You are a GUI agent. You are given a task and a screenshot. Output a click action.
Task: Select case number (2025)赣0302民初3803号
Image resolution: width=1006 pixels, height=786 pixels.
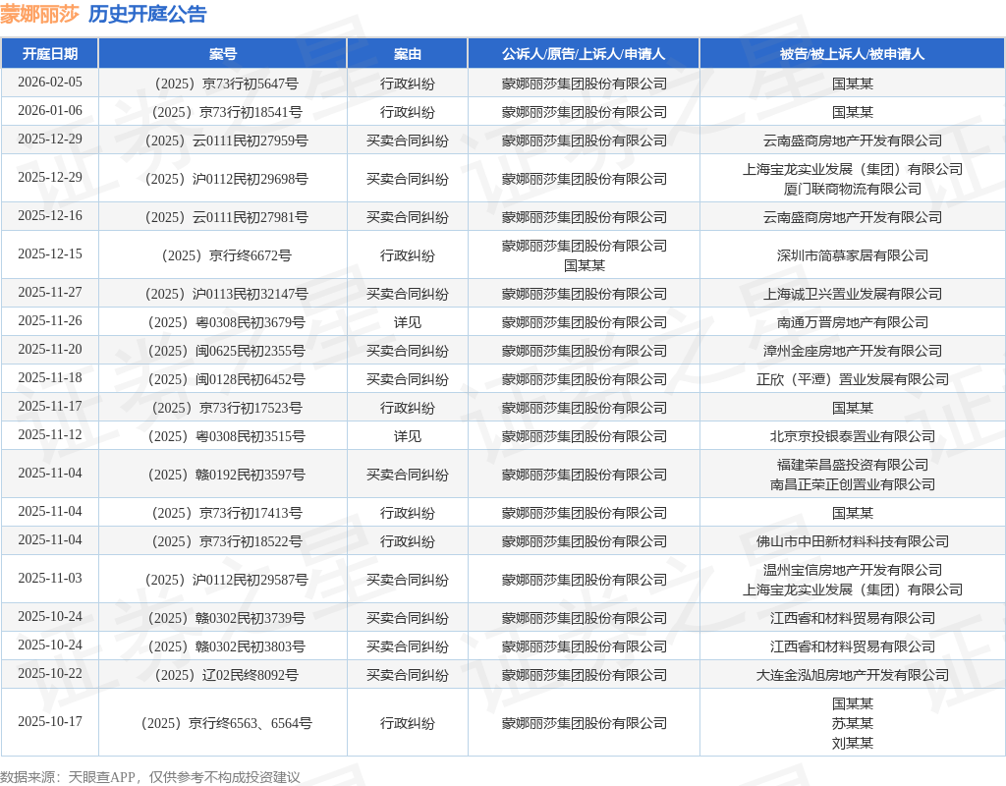[x=223, y=646]
